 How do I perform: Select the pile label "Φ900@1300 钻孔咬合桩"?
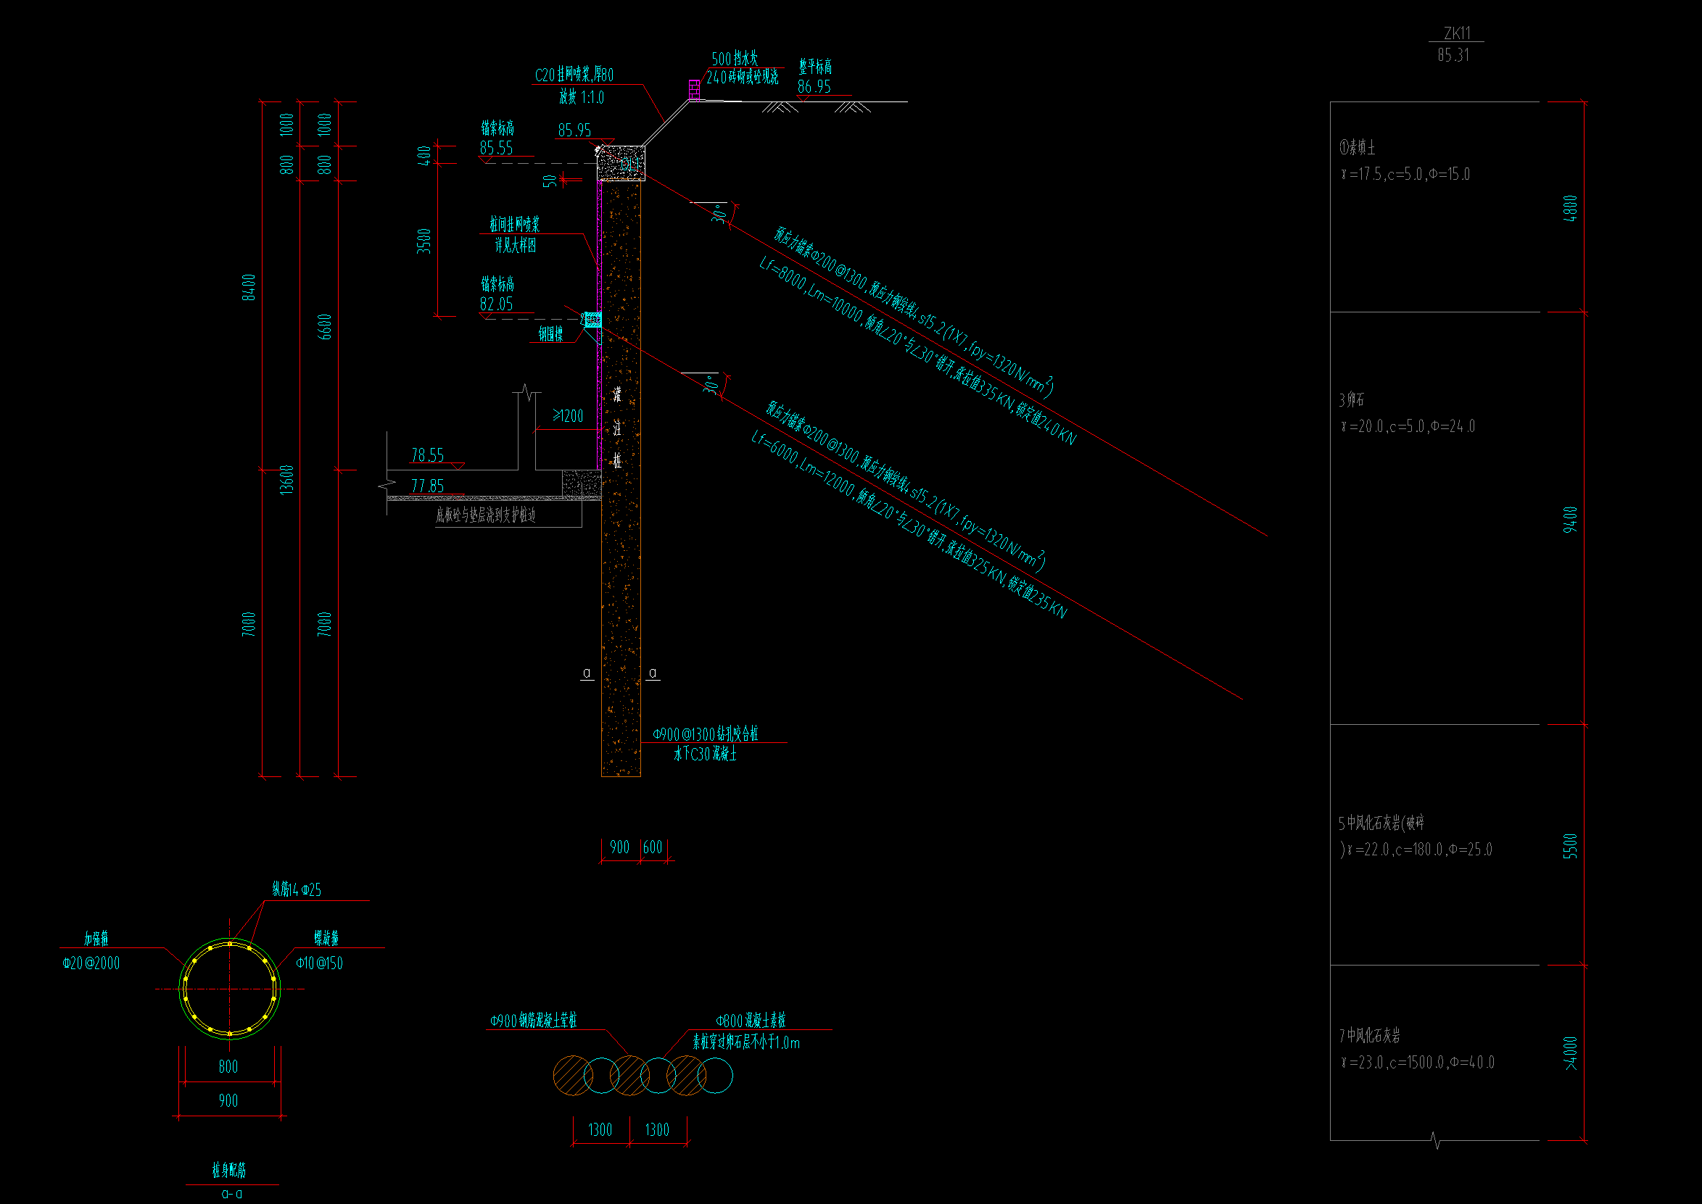(706, 734)
